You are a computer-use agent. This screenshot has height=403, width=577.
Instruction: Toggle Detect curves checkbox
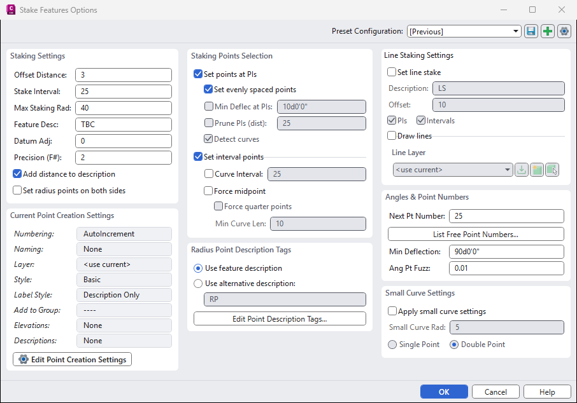click(208, 139)
